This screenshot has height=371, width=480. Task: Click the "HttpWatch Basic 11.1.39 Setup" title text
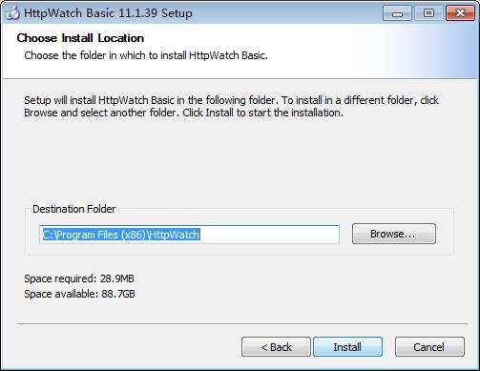click(x=108, y=13)
